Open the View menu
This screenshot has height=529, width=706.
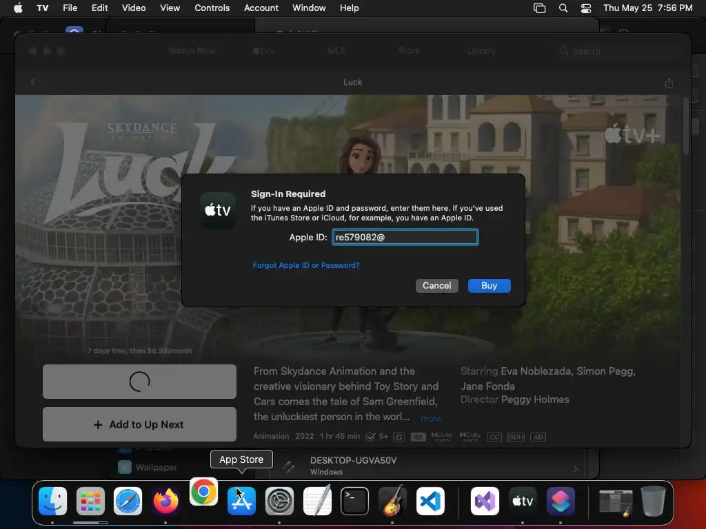coord(170,8)
